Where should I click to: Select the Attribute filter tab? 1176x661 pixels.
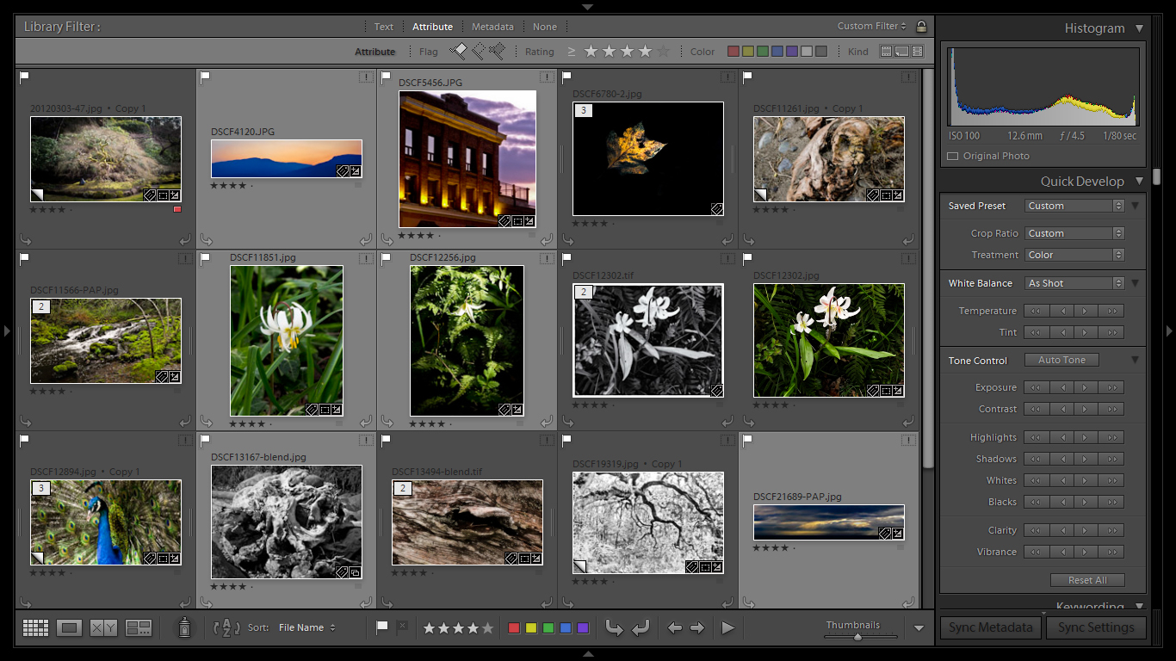(x=432, y=27)
